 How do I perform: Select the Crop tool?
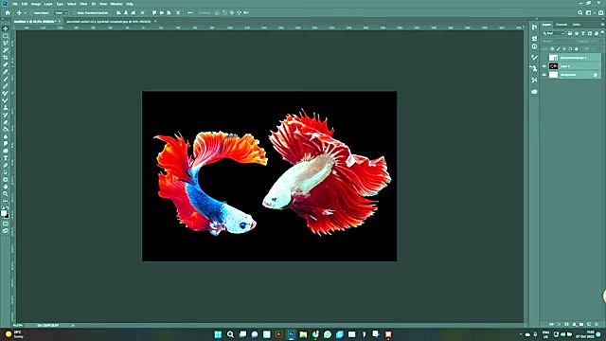click(6, 57)
